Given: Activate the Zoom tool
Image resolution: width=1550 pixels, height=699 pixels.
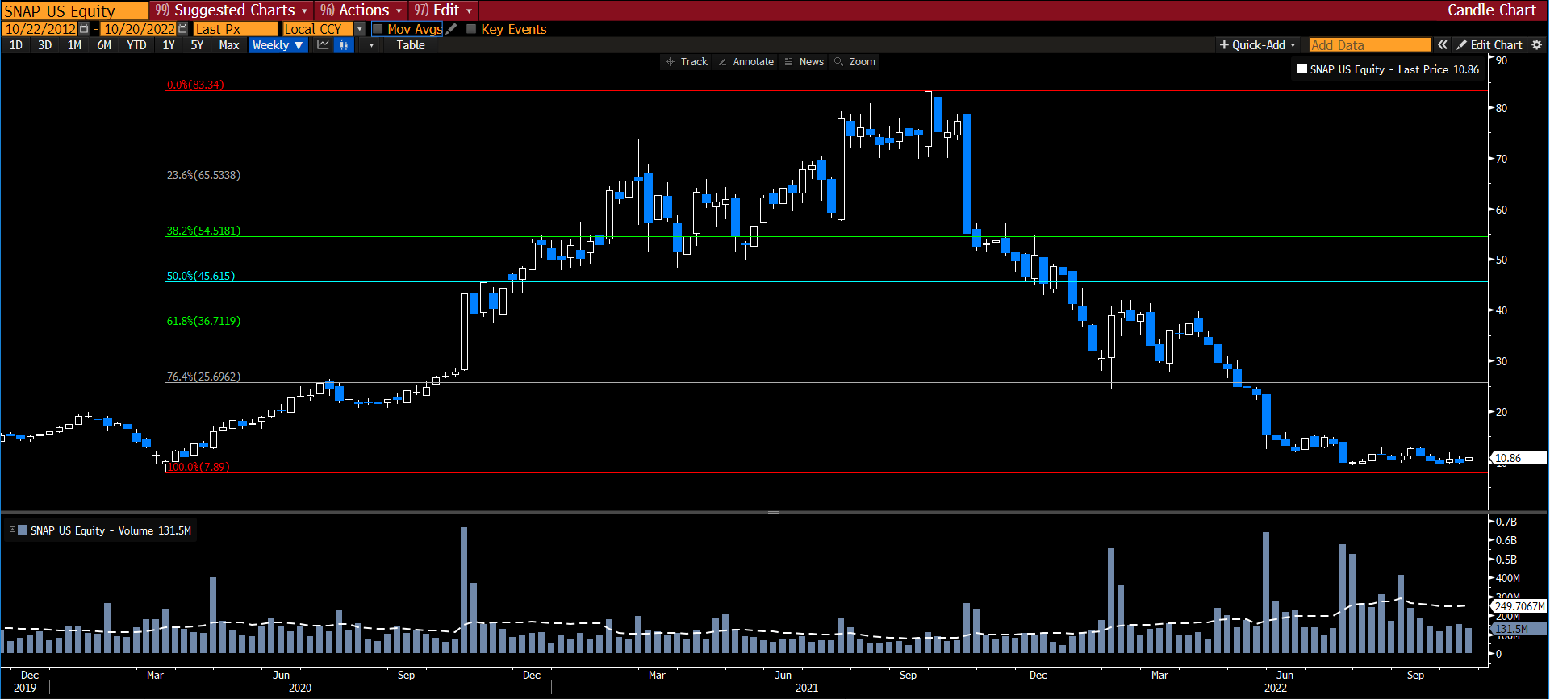Looking at the screenshot, I should (855, 62).
